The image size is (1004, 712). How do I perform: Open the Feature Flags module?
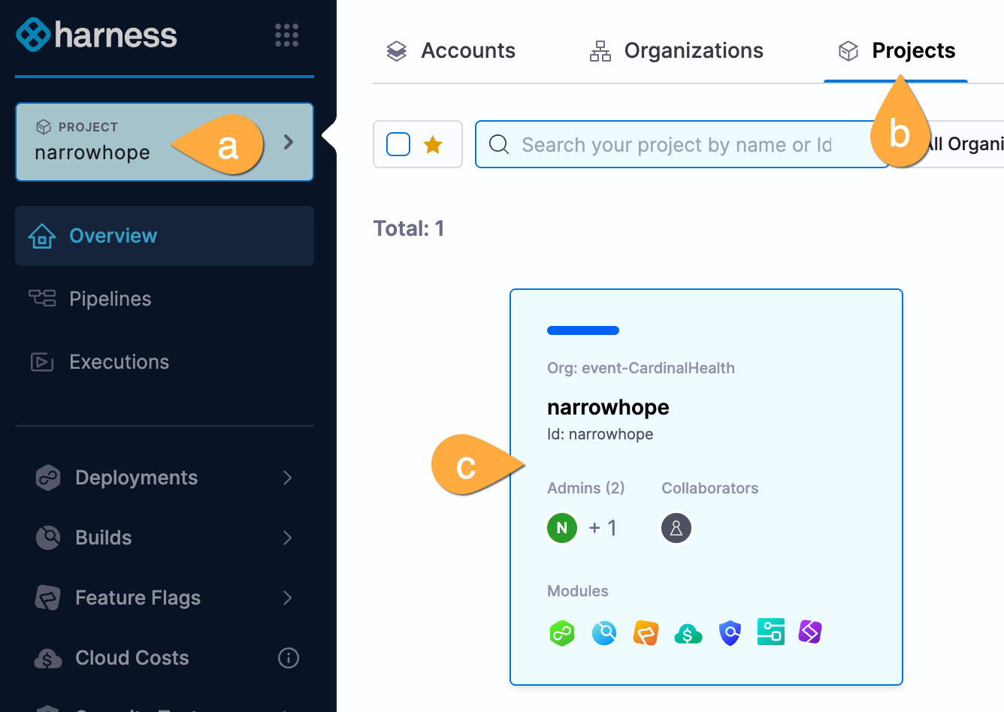pyautogui.click(x=165, y=598)
